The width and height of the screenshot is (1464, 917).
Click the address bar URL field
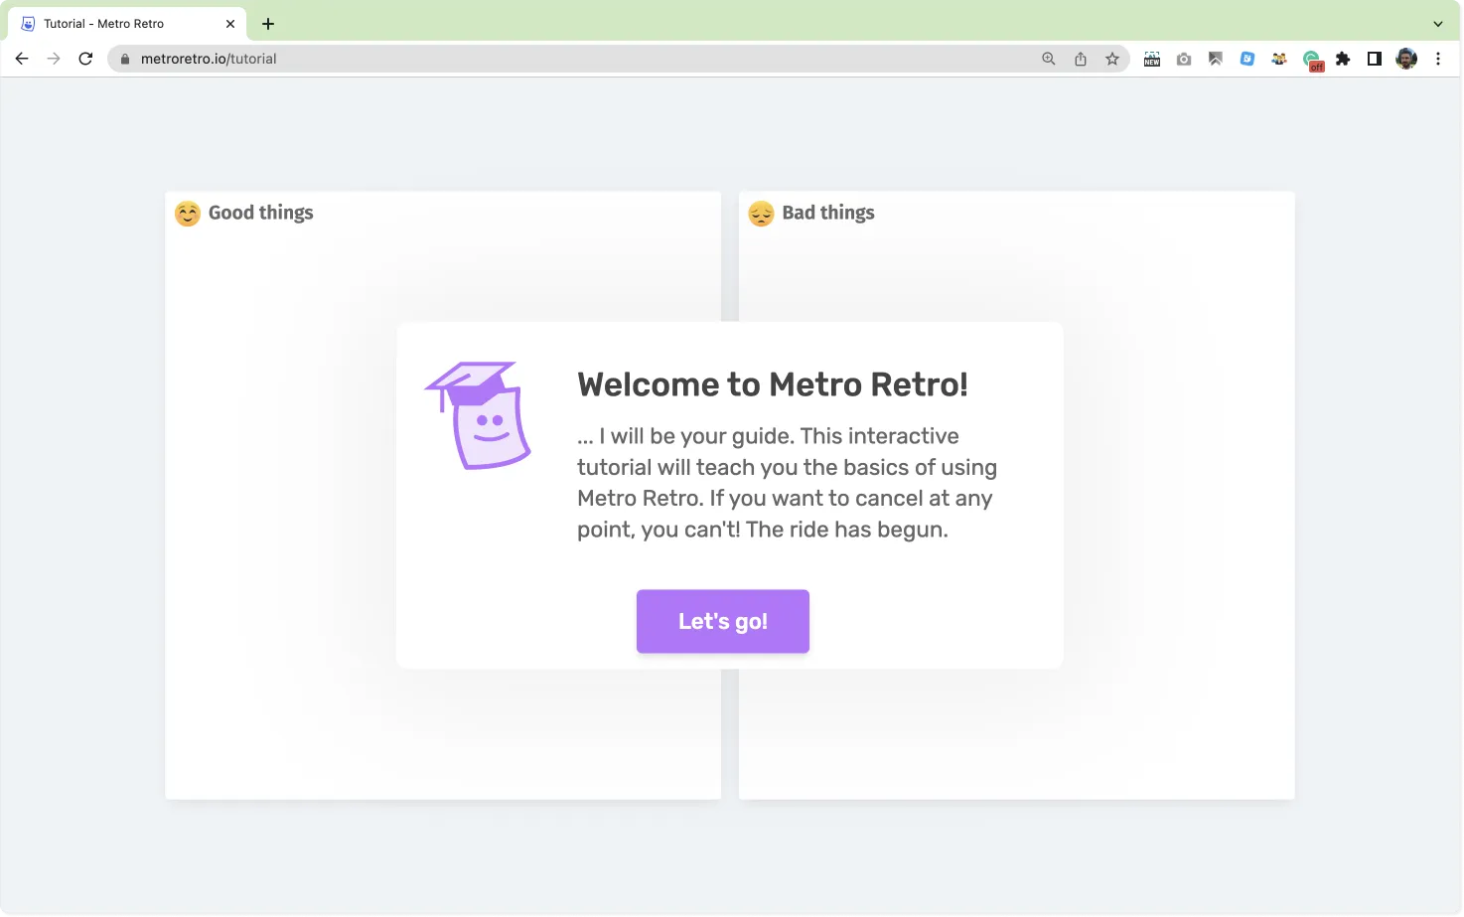(576, 59)
